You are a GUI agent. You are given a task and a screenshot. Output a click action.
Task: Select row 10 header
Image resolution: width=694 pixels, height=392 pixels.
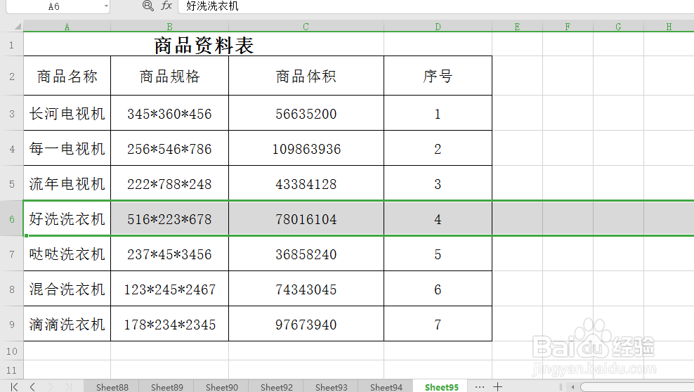[11, 351]
